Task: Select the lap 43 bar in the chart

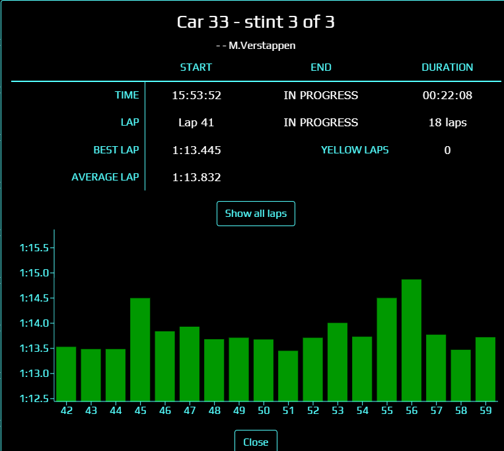Action: click(x=91, y=375)
